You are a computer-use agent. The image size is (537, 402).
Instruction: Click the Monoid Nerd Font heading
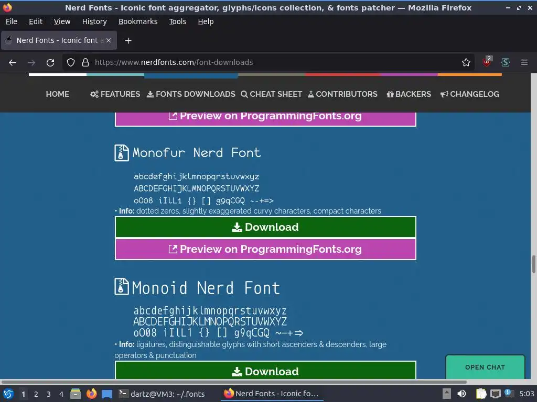[206, 288]
